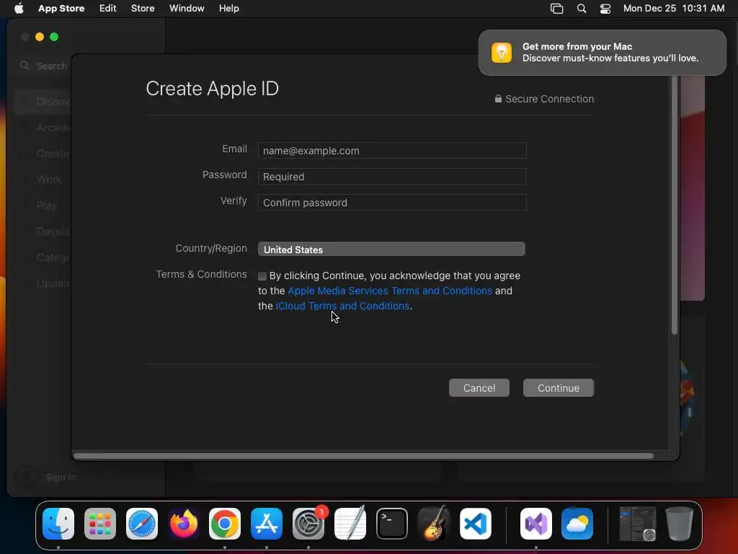This screenshot has width=738, height=554.
Task: Open the Apple menu
Action: pyautogui.click(x=19, y=9)
